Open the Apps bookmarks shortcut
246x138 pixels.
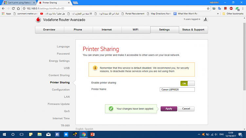[7, 14]
